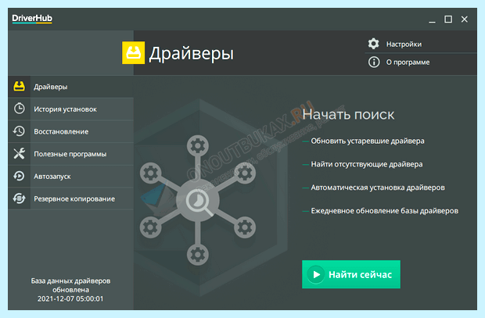Click text Автоматическая установка драйверов
This screenshot has width=485, height=318.
[378, 188]
